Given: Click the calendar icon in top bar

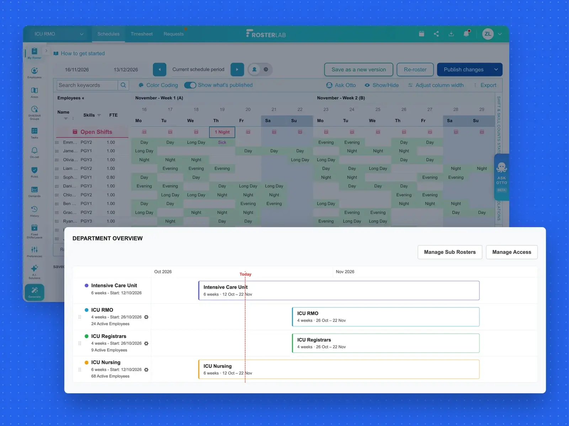Looking at the screenshot, I should [x=421, y=34].
